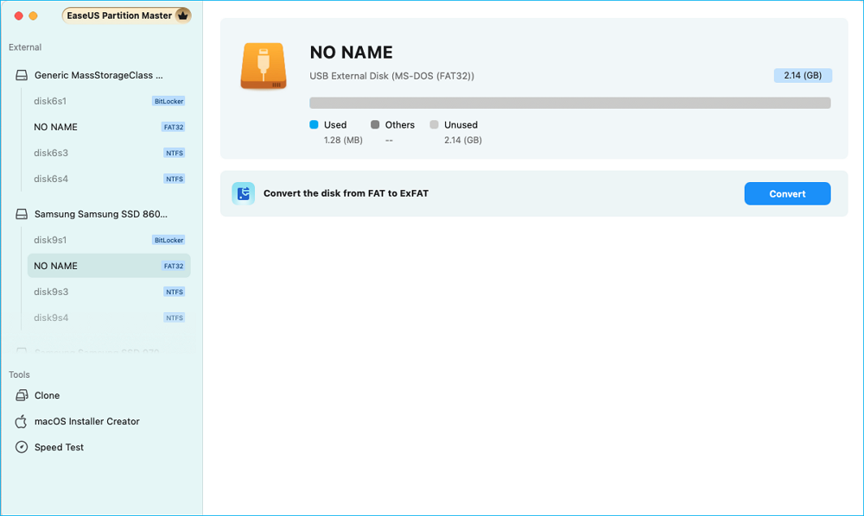864x516 pixels.
Task: Click USB External Disk (MS-DOS (FAT32)) description
Action: [391, 76]
